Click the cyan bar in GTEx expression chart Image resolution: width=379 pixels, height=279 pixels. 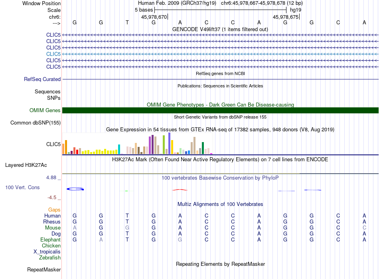pyautogui.click(x=119, y=149)
